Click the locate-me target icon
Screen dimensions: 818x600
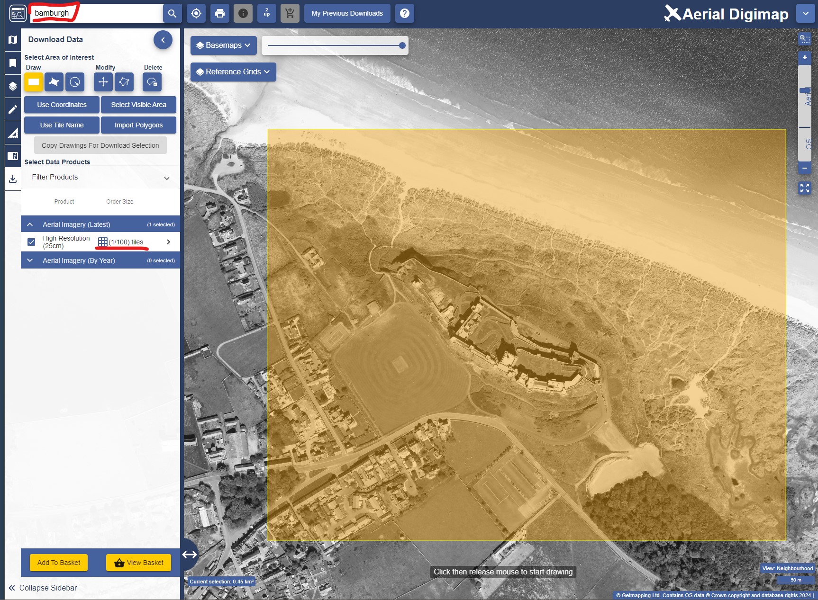click(196, 13)
